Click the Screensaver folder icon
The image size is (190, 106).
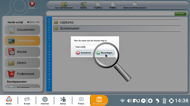(x=56, y=28)
